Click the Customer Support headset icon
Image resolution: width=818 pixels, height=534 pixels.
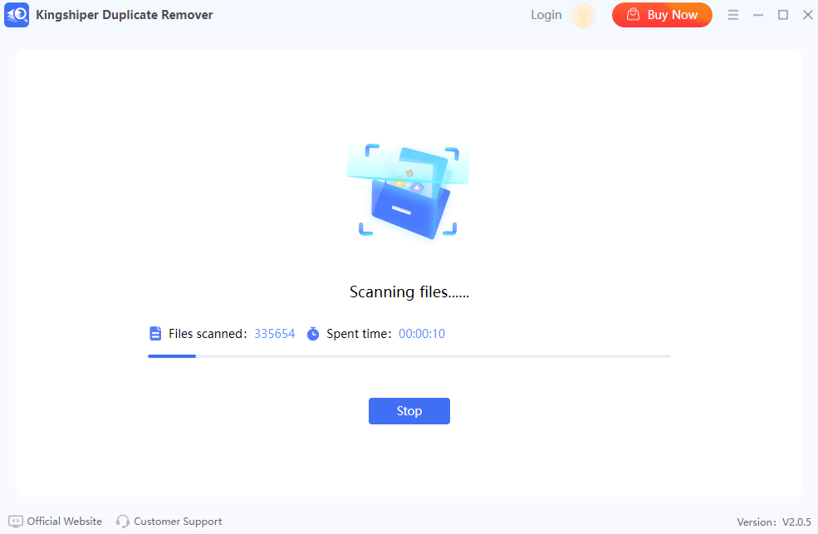(123, 522)
